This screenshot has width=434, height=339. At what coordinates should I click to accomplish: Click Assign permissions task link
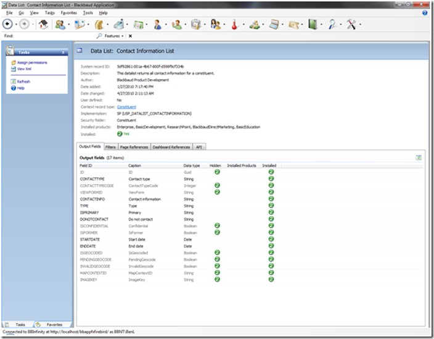coord(31,62)
